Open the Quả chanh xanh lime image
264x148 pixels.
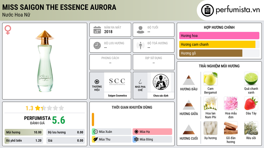point(251,79)
